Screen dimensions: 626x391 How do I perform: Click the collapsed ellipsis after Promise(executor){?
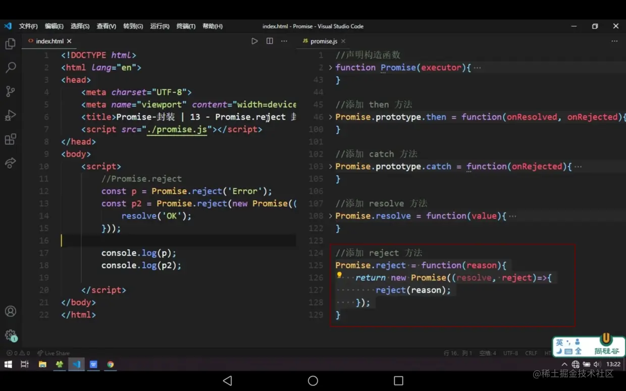478,68
